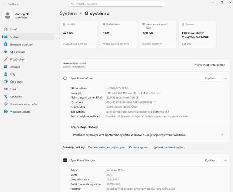This screenshot has width=233, height=192.
Task: Open Bluetooth a zařízení via its icon
Action: click(6, 45)
